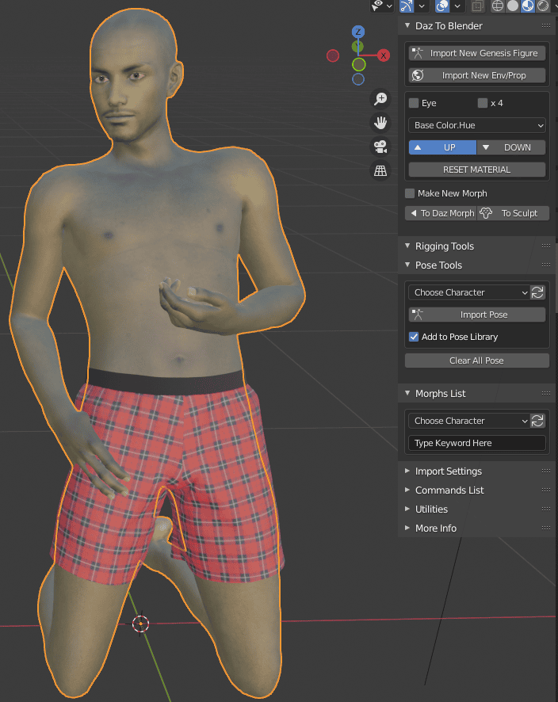
Task: Expand the Import Settings panel
Action: click(x=407, y=471)
